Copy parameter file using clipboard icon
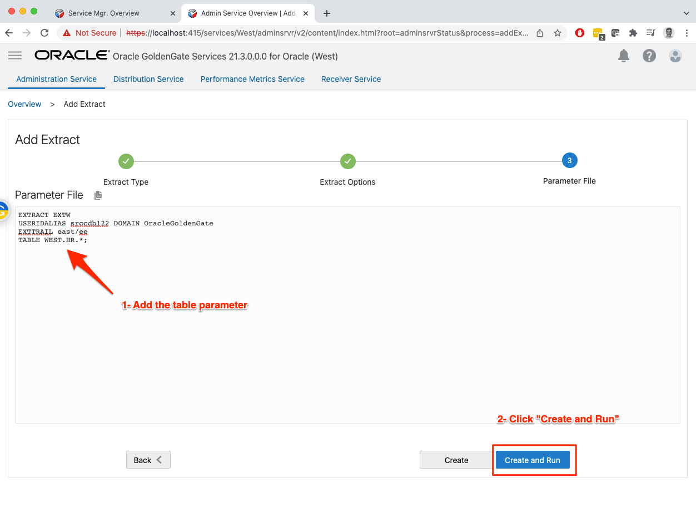The width and height of the screenshot is (696, 507). tap(98, 195)
